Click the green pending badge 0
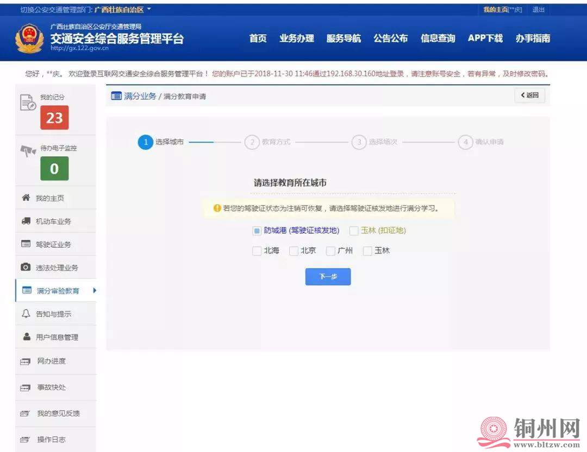This screenshot has height=452, width=587. tap(54, 168)
